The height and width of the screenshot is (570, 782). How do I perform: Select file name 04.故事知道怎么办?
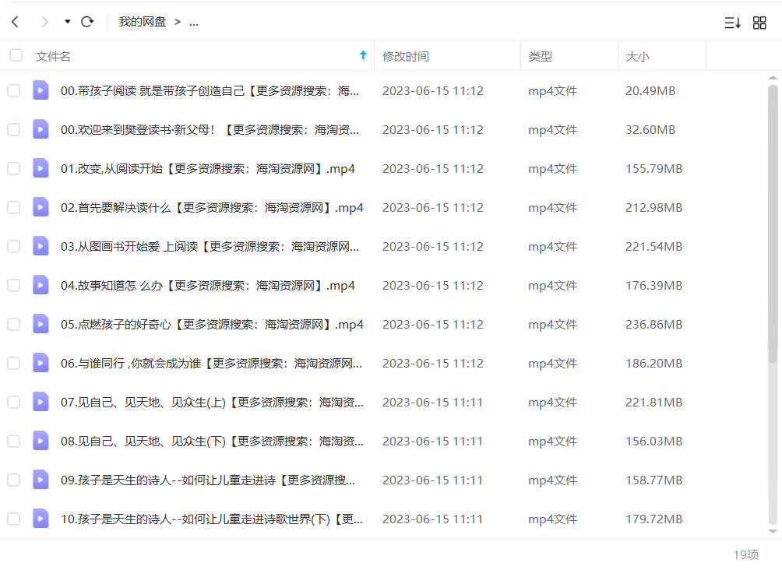click(x=207, y=285)
